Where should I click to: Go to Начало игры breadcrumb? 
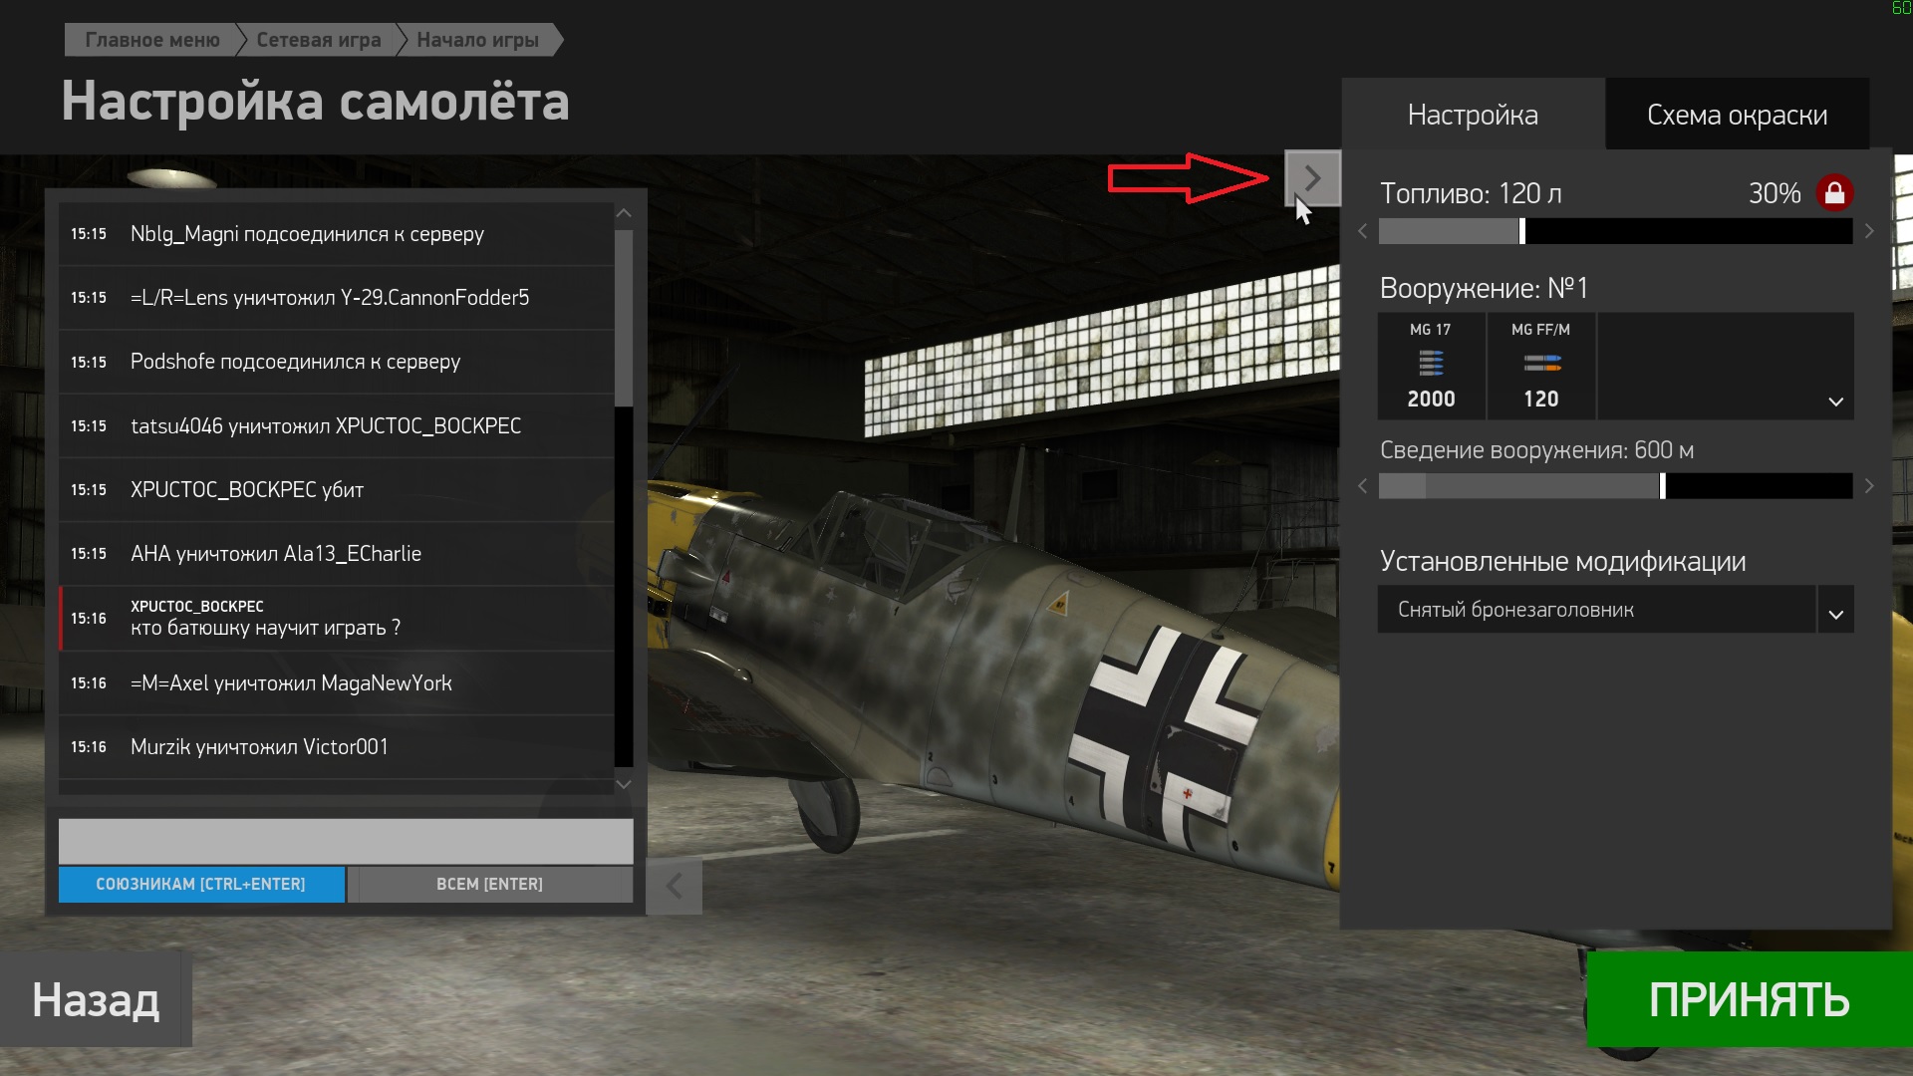tap(477, 40)
